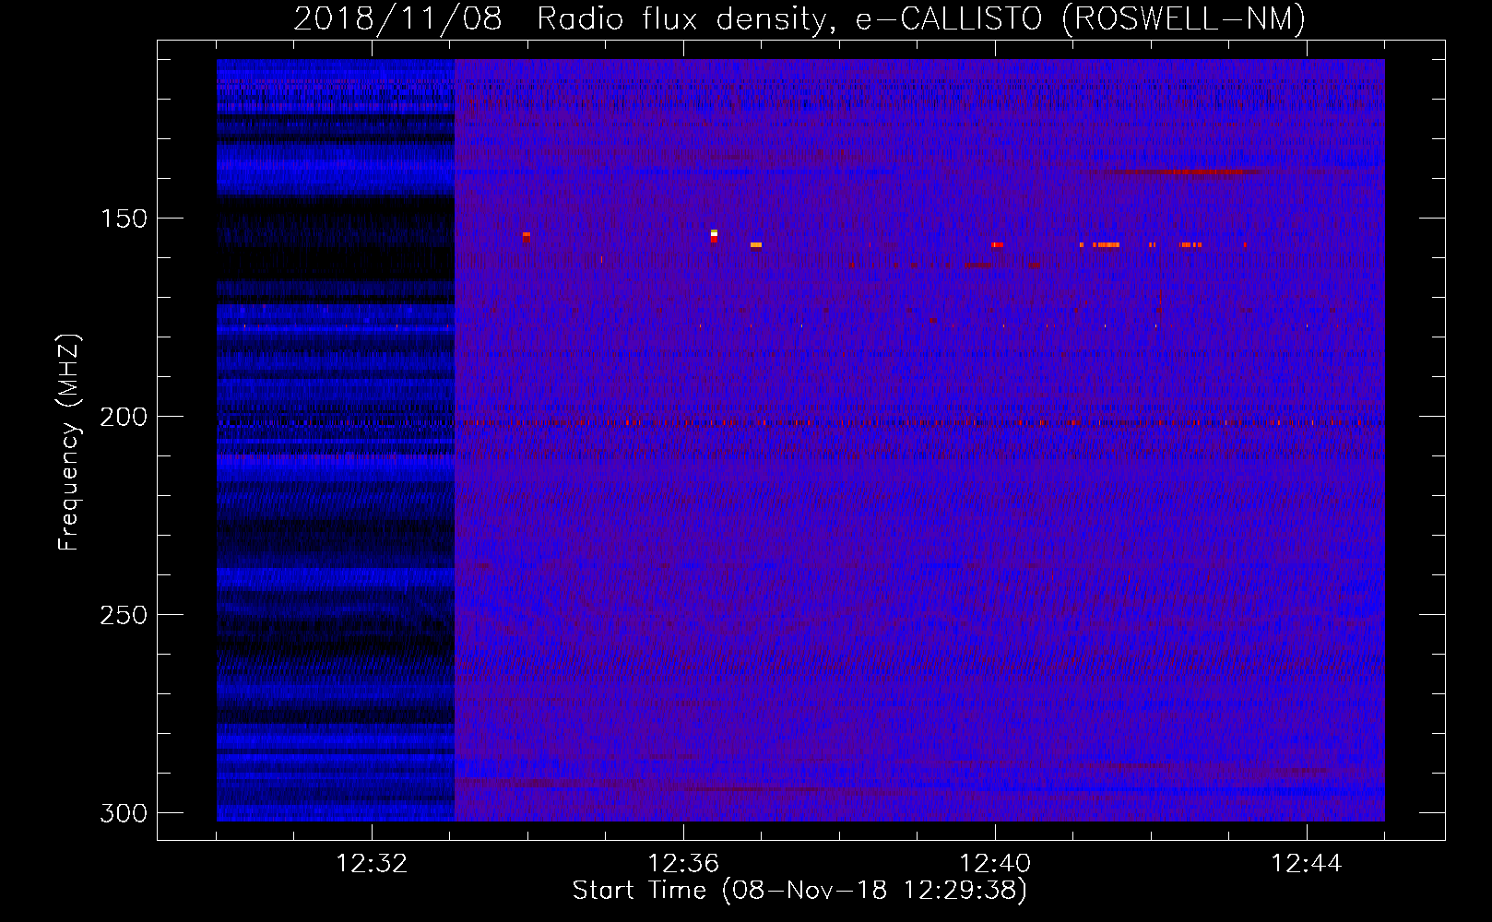The height and width of the screenshot is (922, 1492).
Task: Click the plot title "Radio flux density, e-CALLISTO (ROSWELL-NM)"
Action: 921,18
